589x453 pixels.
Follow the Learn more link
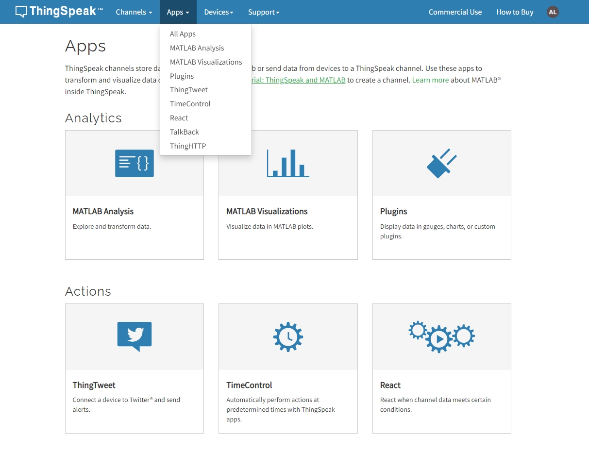pyautogui.click(x=430, y=80)
